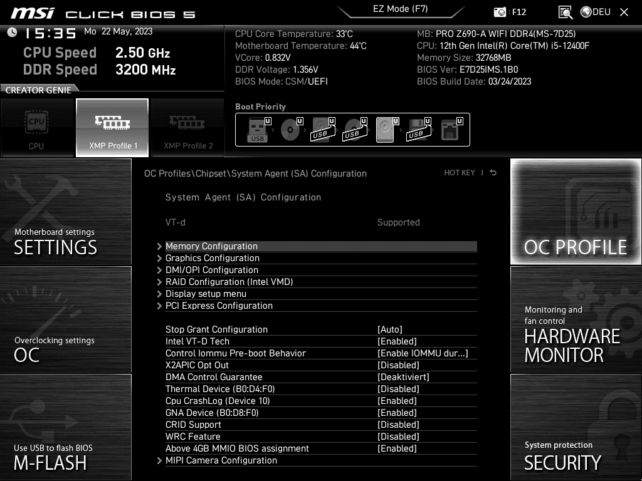The height and width of the screenshot is (481, 642).
Task: Open the HARDWARE MONITOR section
Action: coord(576,319)
